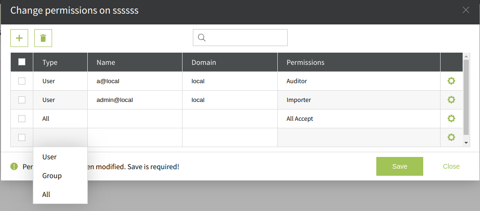Open gear settings for a@local row
The height and width of the screenshot is (211, 480).
451,81
